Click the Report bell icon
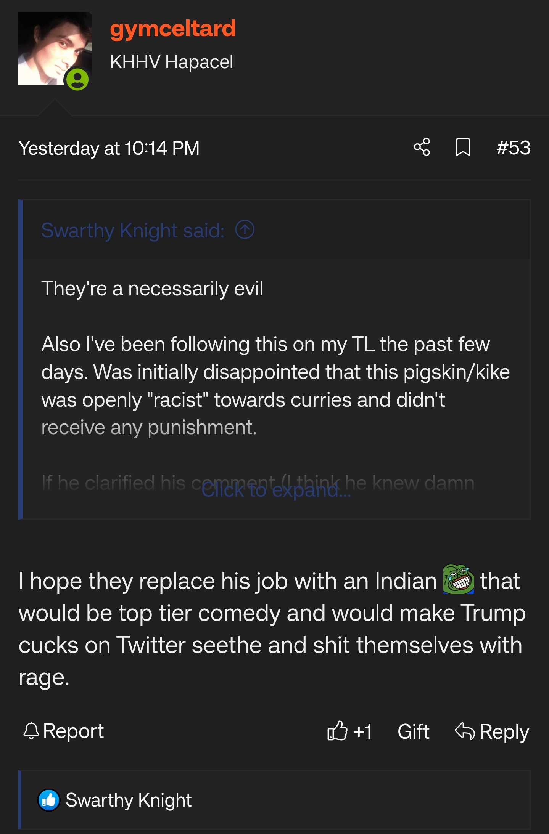Screen dimensions: 549x834 31,731
